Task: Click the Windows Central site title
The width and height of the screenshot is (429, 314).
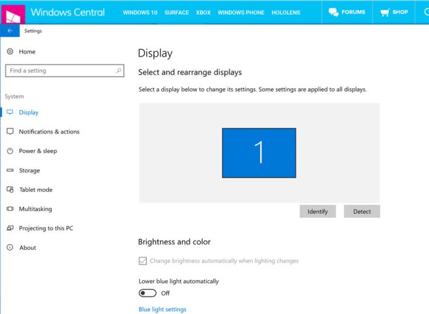Action: 68,12
